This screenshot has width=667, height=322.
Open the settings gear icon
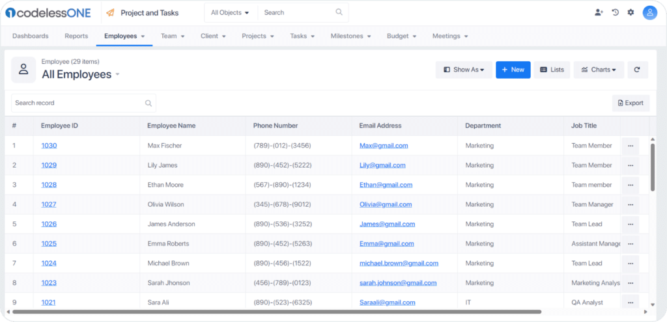pyautogui.click(x=631, y=12)
